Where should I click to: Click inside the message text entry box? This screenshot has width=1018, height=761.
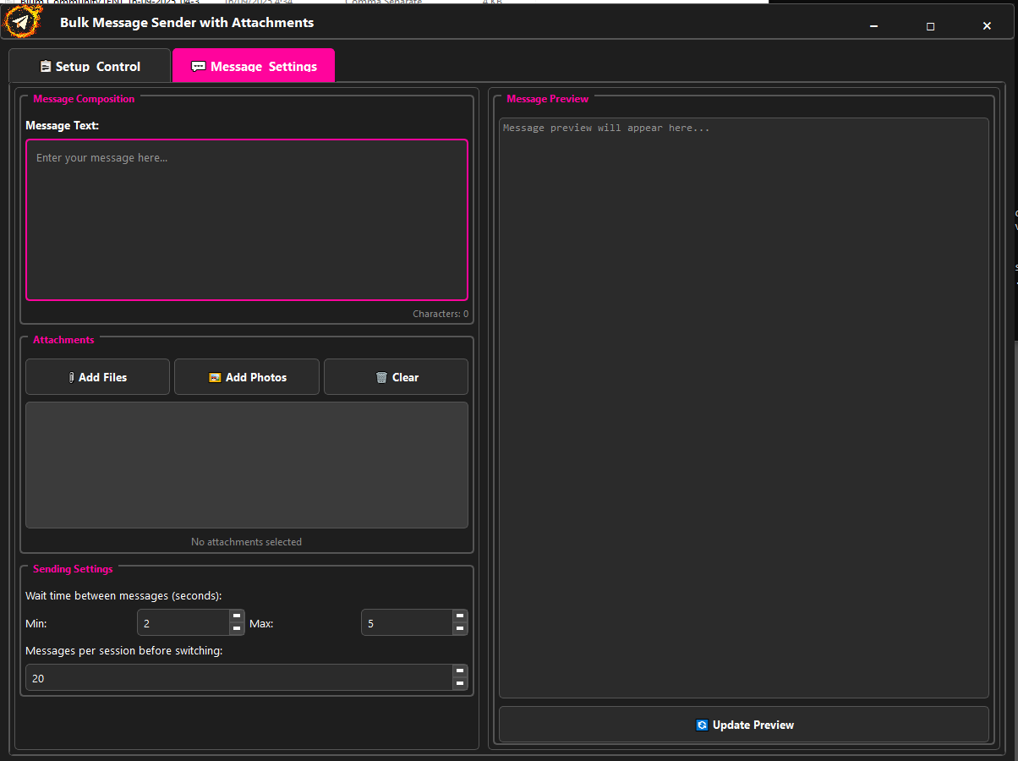(246, 218)
